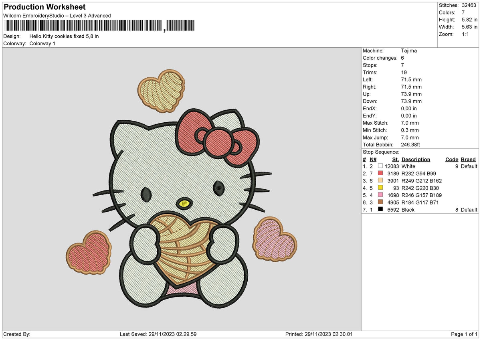Click the 'Stop Sequence:' heading
481x340 pixels.
point(381,152)
